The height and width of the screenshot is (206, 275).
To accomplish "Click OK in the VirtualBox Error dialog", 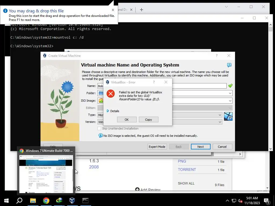I will coord(127,120).
